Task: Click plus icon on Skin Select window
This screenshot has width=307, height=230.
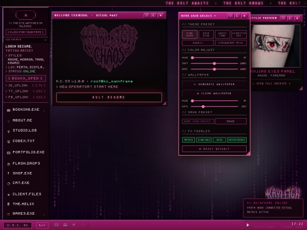Action: [x=244, y=16]
